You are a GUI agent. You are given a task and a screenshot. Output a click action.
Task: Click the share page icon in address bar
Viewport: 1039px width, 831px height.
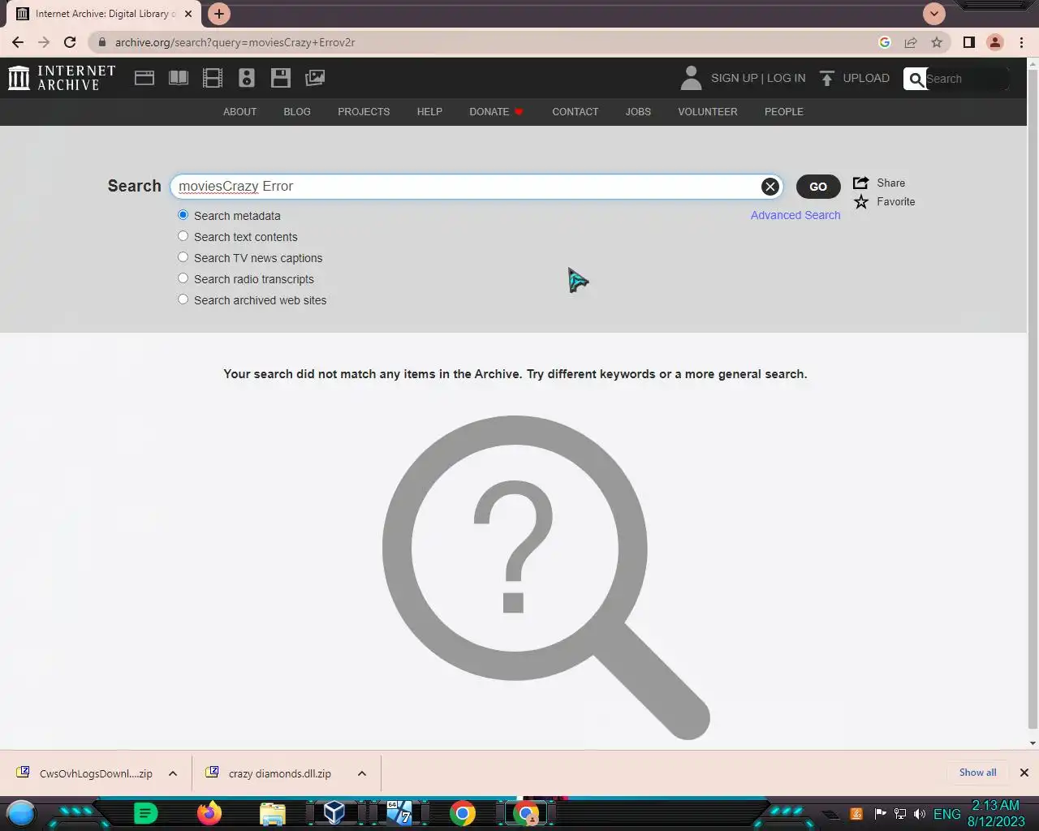pyautogui.click(x=911, y=42)
